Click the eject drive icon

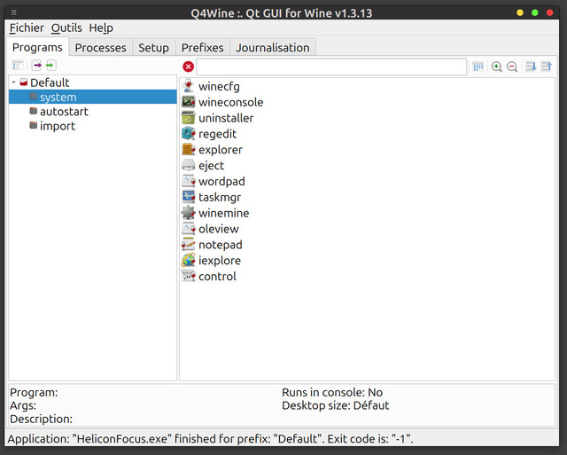point(188,166)
